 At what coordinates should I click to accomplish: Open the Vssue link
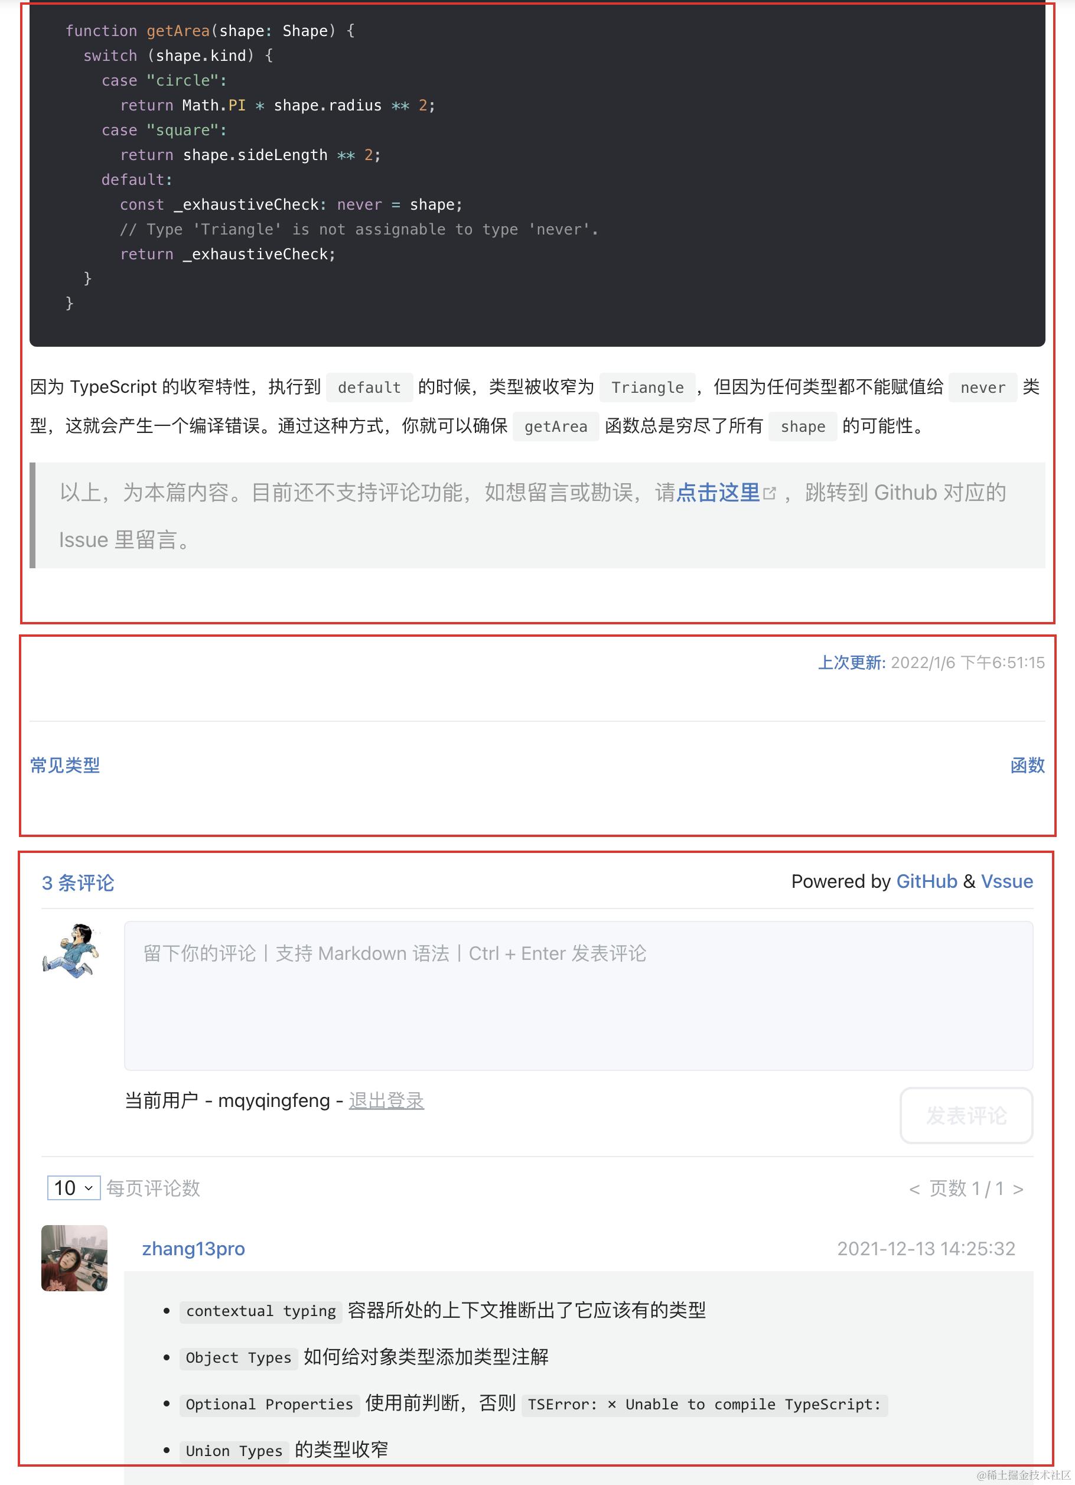click(1007, 881)
